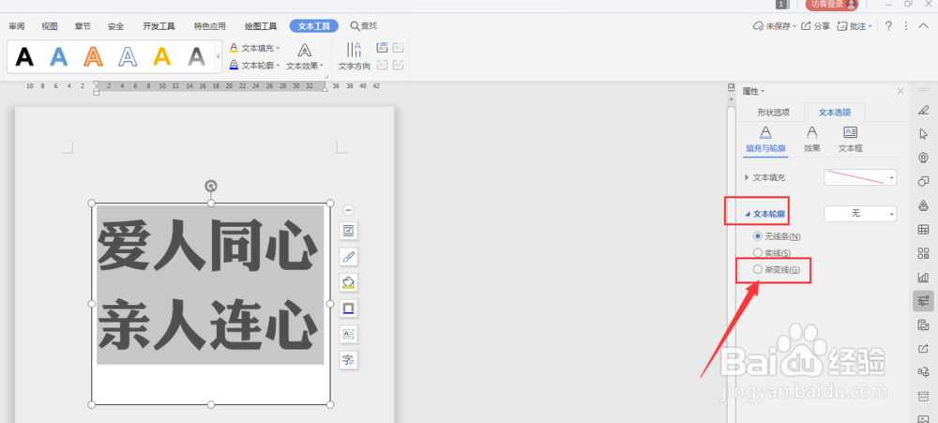Apply the yellow fill WordArt style

(x=162, y=57)
